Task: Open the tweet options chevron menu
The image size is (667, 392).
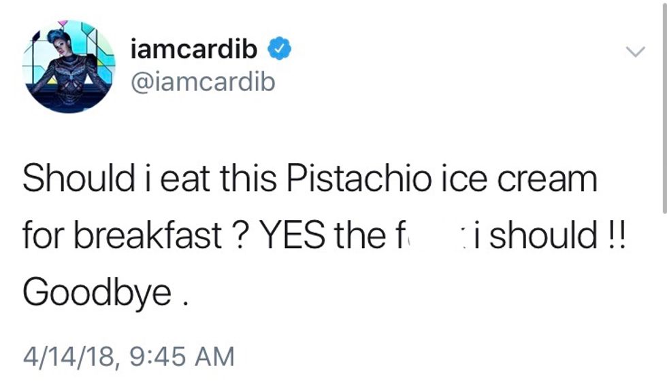Action: click(x=635, y=52)
